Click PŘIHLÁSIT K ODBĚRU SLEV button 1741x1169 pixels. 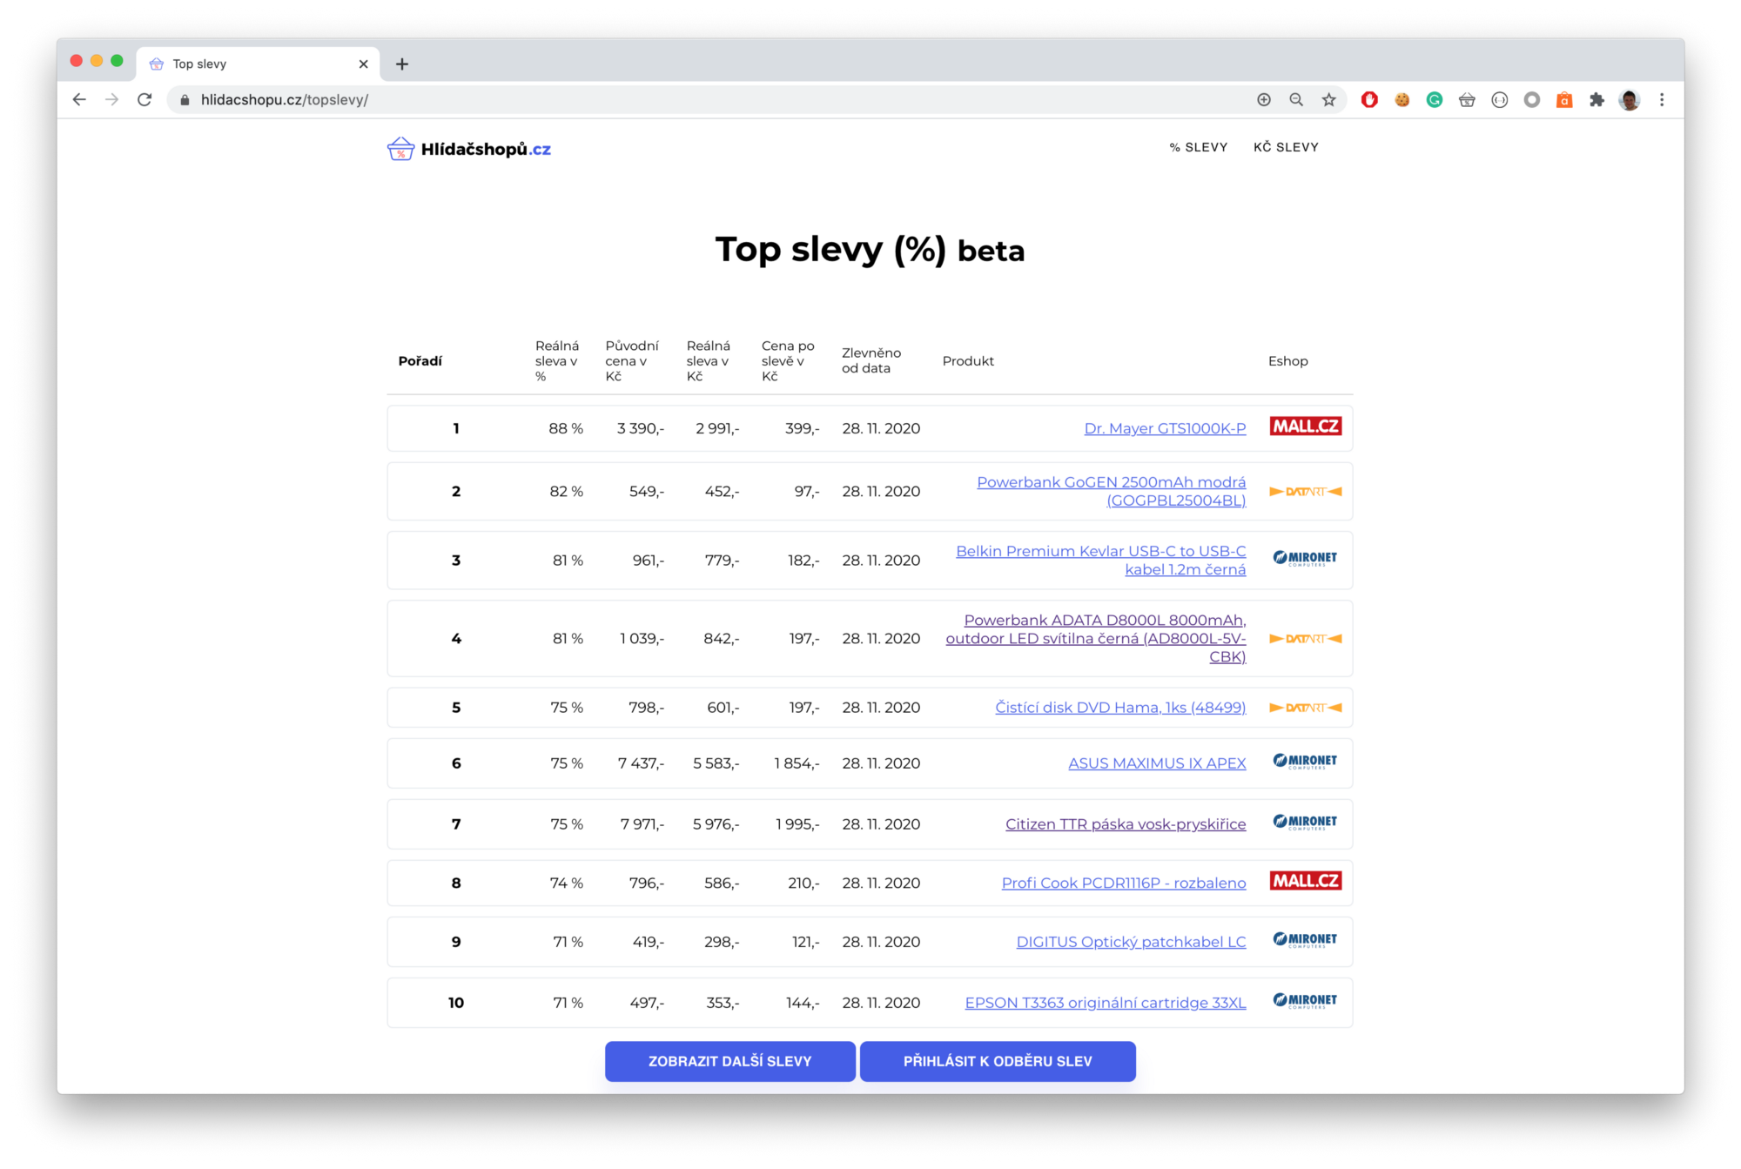[x=998, y=1061]
